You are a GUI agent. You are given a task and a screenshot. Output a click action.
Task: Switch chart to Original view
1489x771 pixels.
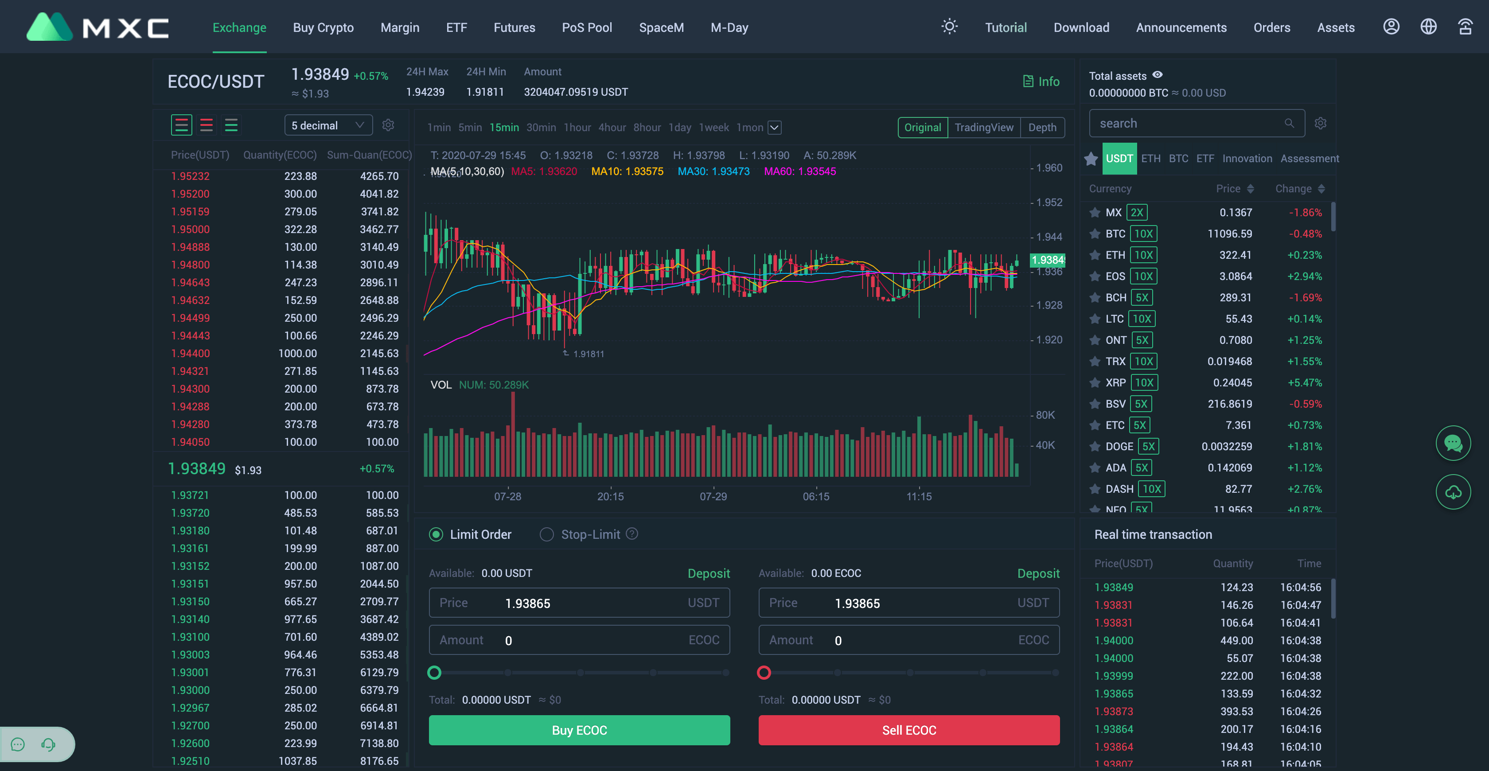pos(923,127)
